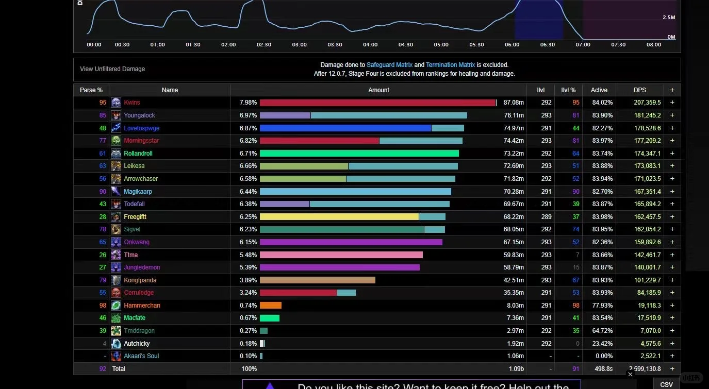This screenshot has height=389, width=709.
Task: Click Magikaarp's spec icon
Action: pyautogui.click(x=116, y=191)
